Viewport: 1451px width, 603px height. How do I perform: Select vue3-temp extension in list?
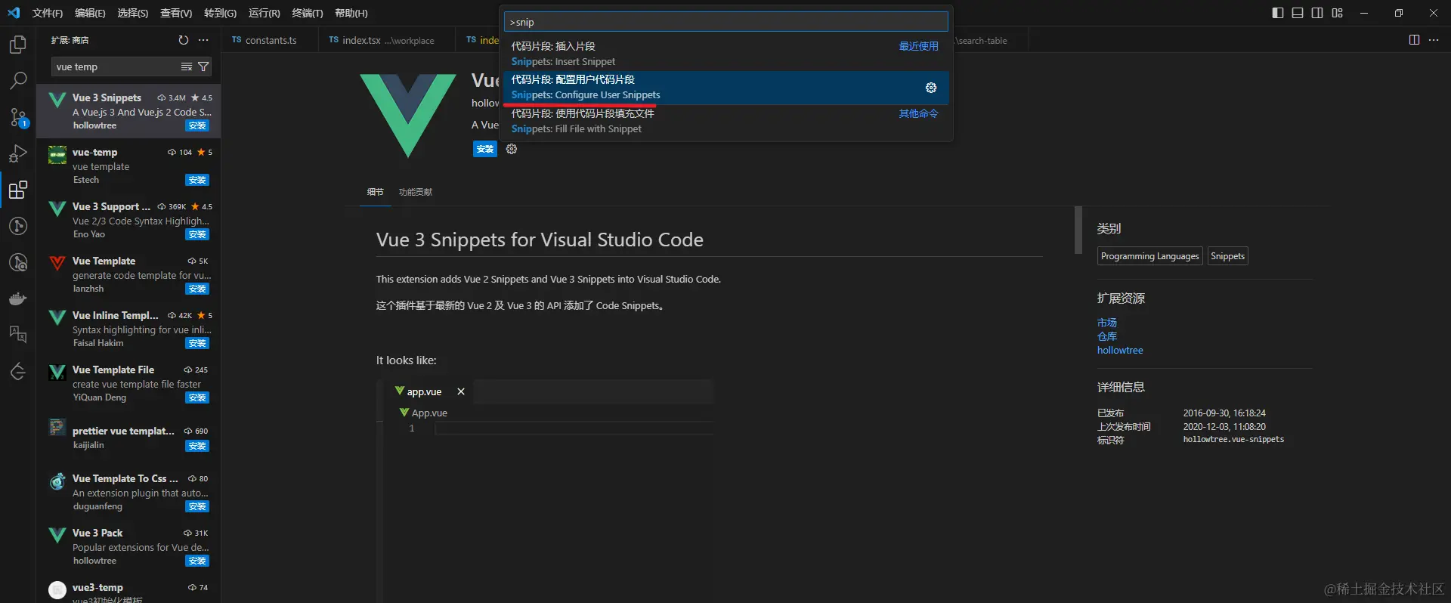(128, 589)
